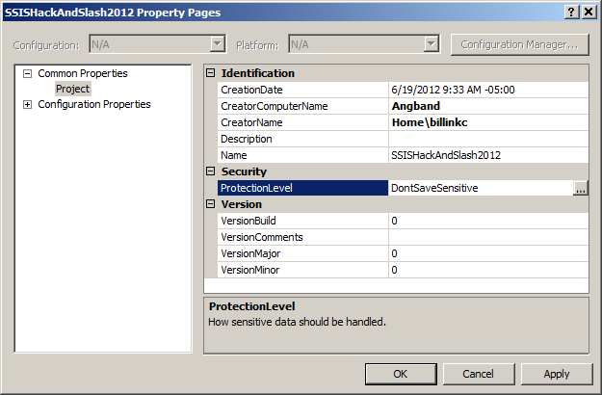The height and width of the screenshot is (395, 602).
Task: Click the Cancel button
Action: pyautogui.click(x=479, y=374)
